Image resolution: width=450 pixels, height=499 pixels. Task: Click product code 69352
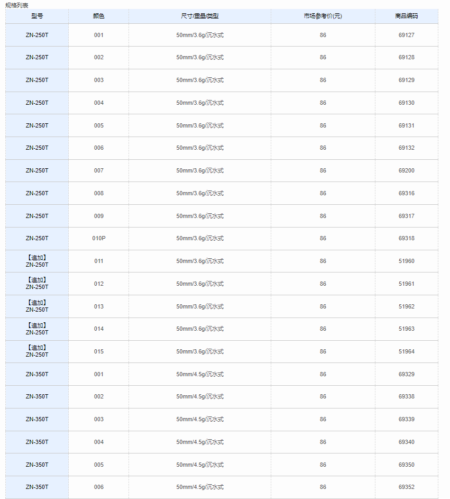[x=407, y=487]
